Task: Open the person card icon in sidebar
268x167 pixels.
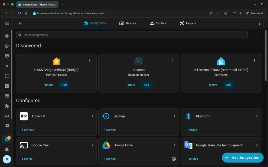Action: (7, 56)
